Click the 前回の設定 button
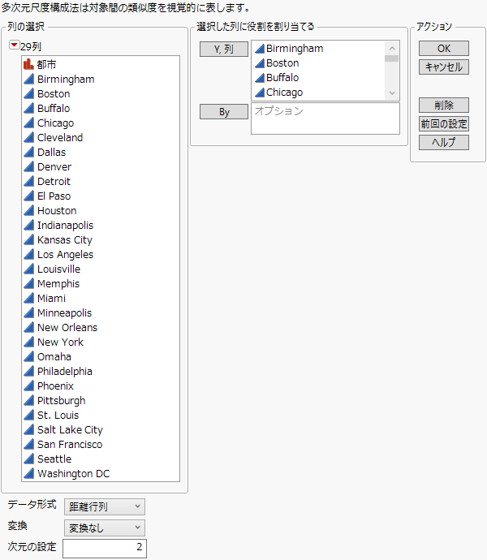 [x=444, y=124]
